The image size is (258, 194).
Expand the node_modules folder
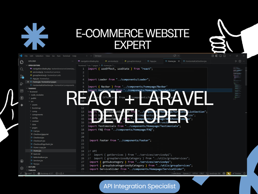pos(29,95)
